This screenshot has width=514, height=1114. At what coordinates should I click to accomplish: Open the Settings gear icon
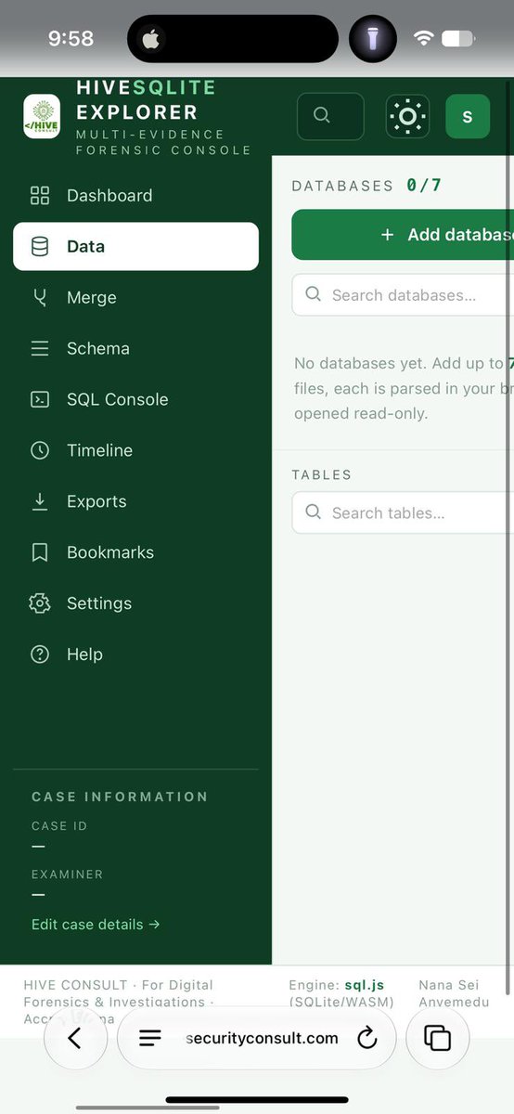[40, 603]
